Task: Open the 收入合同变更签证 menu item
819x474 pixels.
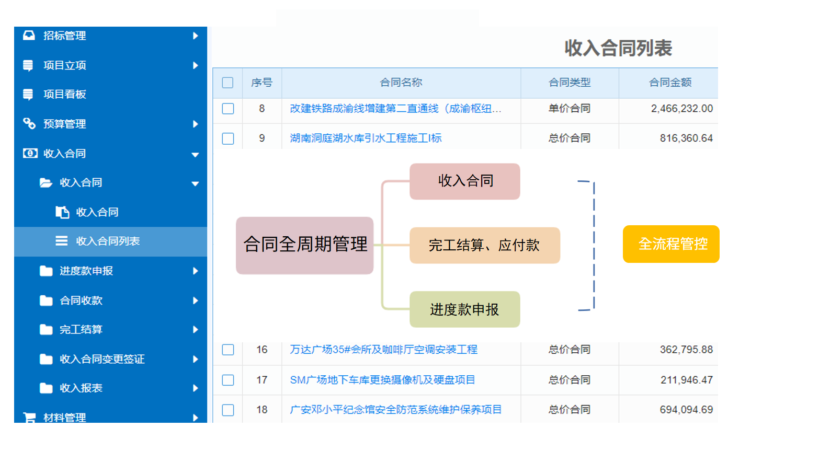Action: 102,359
